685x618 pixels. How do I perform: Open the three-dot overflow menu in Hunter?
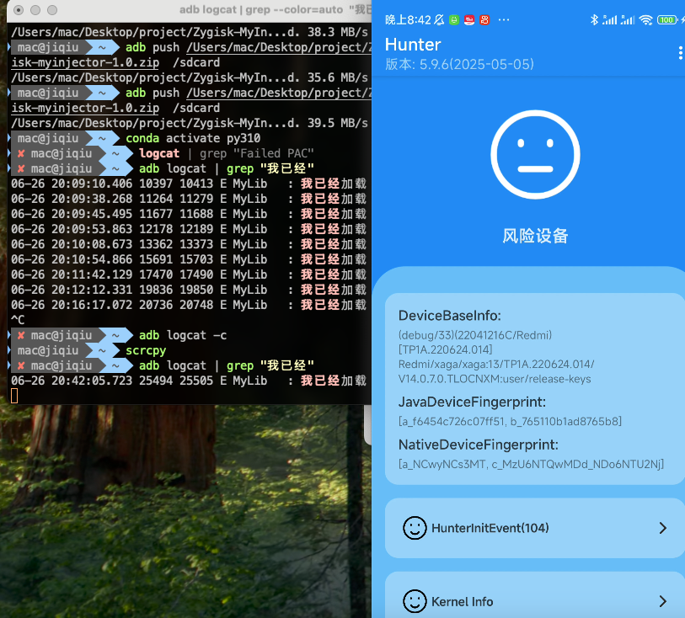[680, 54]
